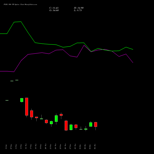Click the green candle above 27 Nov
This screenshot has height=154, width=154.
(x=71, y=127)
